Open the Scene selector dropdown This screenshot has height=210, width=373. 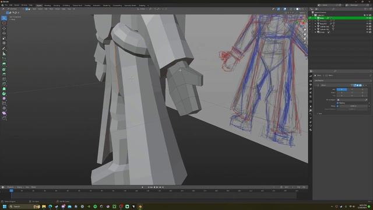(x=320, y=5)
